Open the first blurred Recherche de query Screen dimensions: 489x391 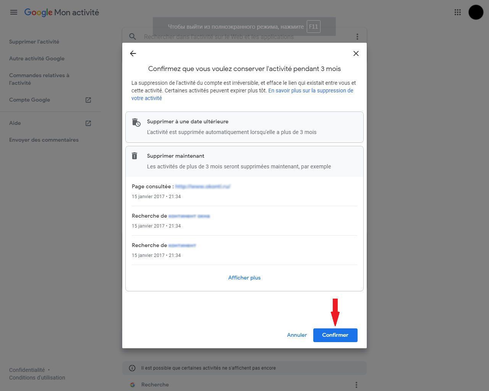point(189,216)
